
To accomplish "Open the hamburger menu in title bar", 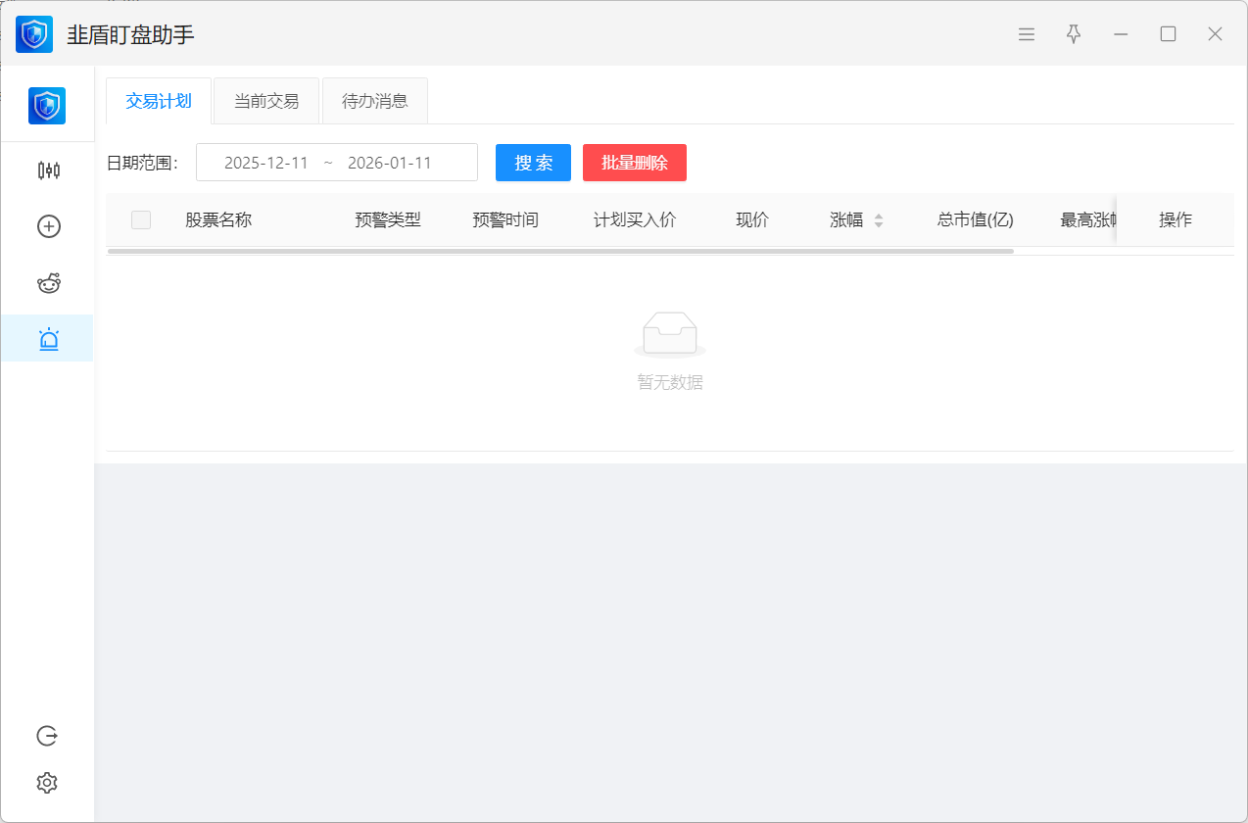I will pyautogui.click(x=1027, y=34).
